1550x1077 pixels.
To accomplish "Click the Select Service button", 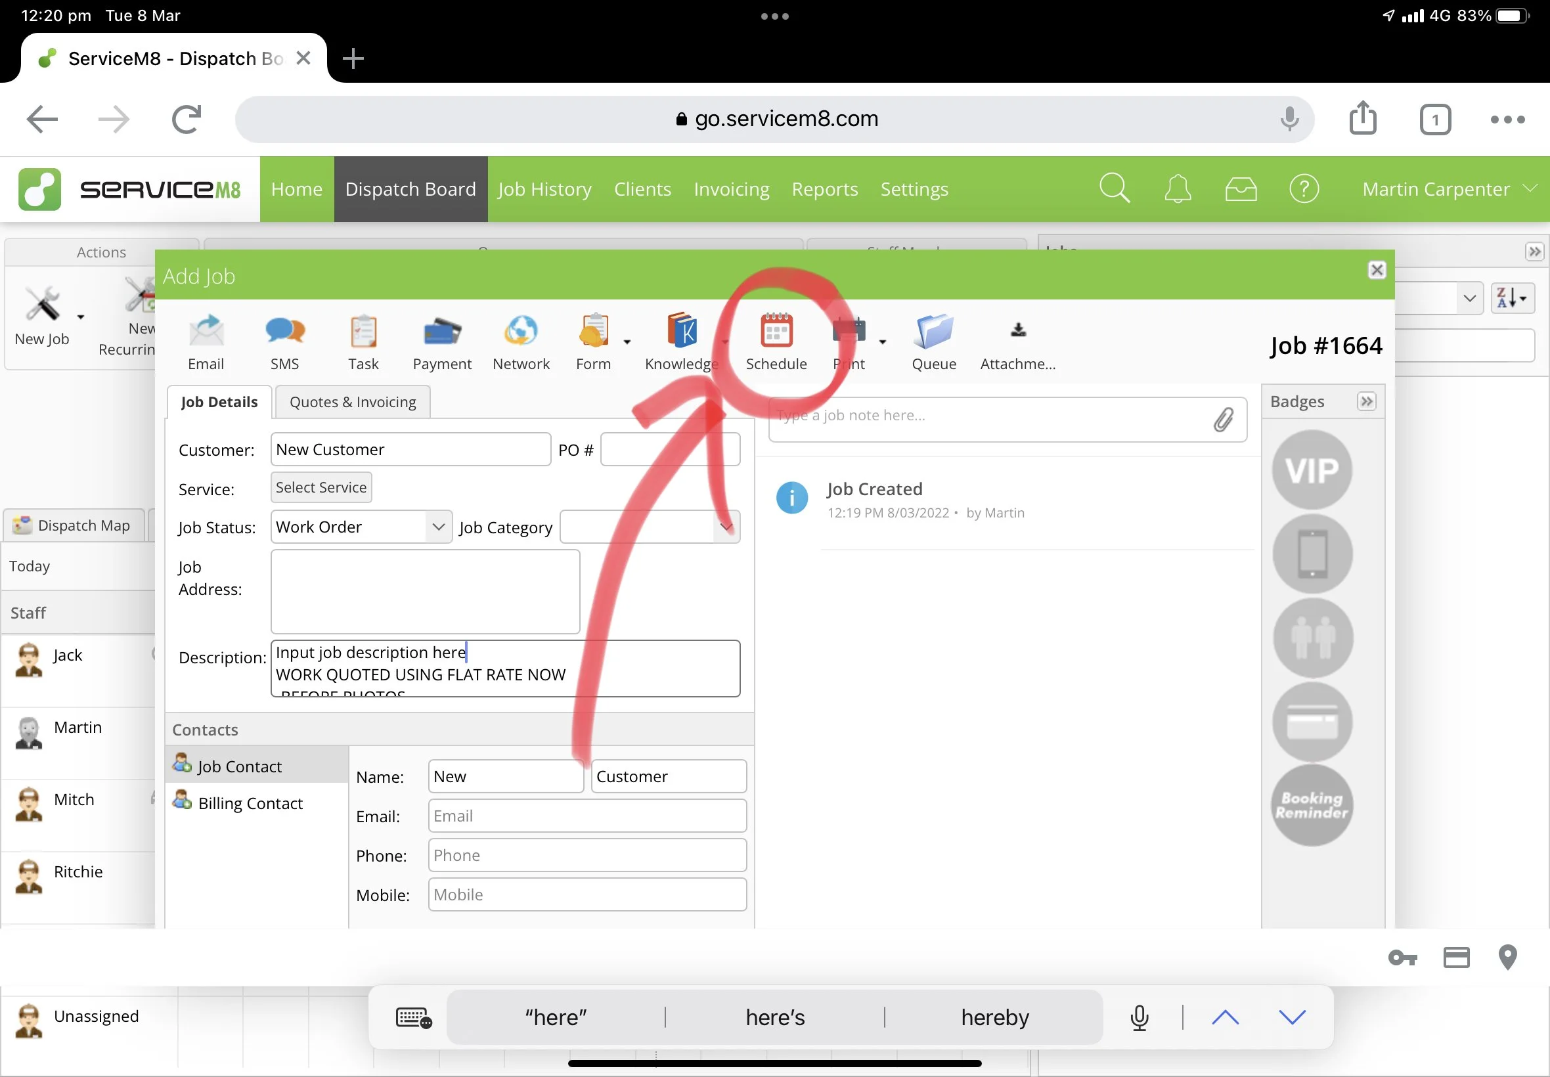I will pyautogui.click(x=321, y=488).
